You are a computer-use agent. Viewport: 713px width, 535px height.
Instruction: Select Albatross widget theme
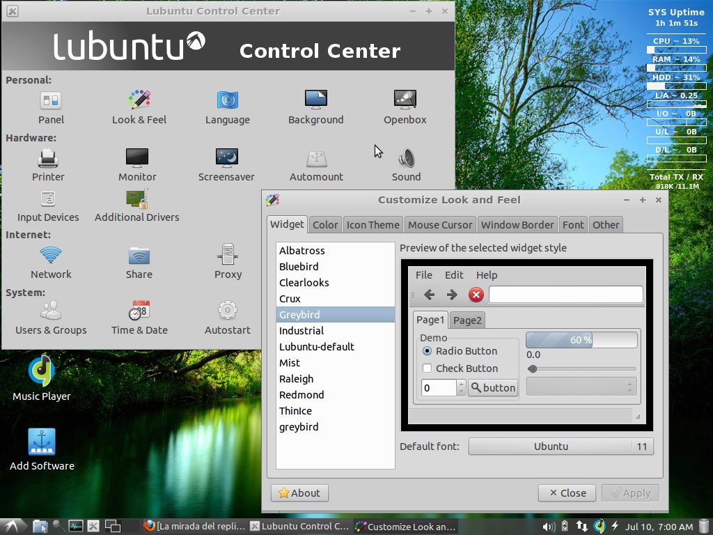[x=335, y=251]
